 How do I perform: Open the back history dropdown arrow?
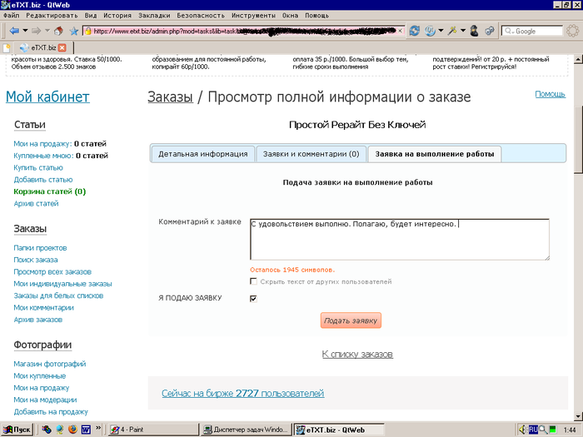(x=25, y=31)
